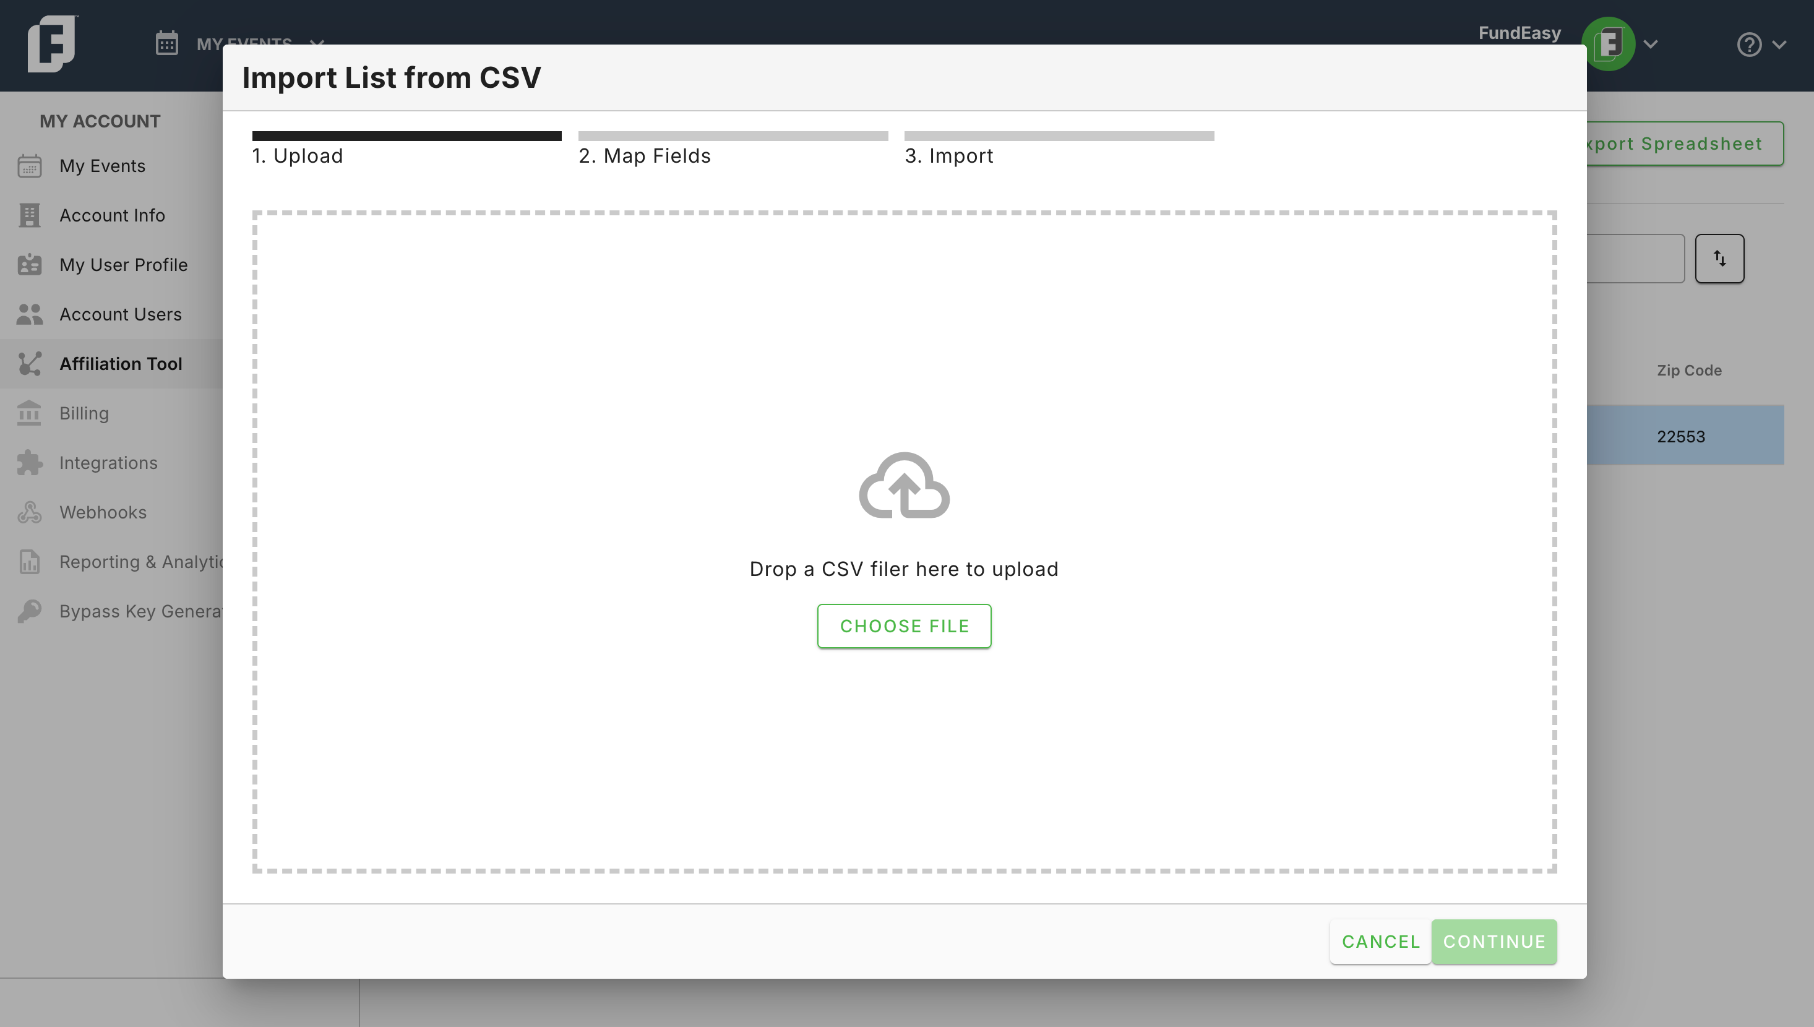The height and width of the screenshot is (1027, 1814).
Task: Click the My User Profile badge icon
Action: tap(30, 265)
